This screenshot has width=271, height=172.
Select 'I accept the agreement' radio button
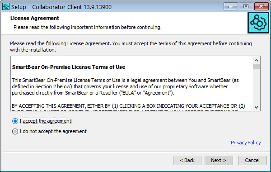coord(15,121)
